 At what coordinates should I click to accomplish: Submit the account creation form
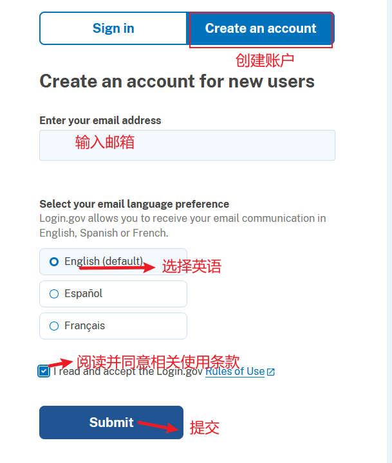click(111, 422)
